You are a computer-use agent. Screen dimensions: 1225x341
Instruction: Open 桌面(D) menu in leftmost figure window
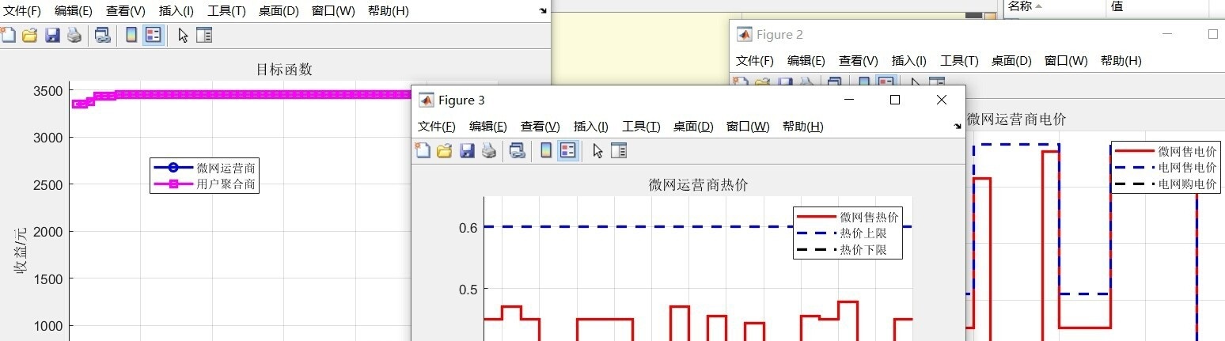279,11
